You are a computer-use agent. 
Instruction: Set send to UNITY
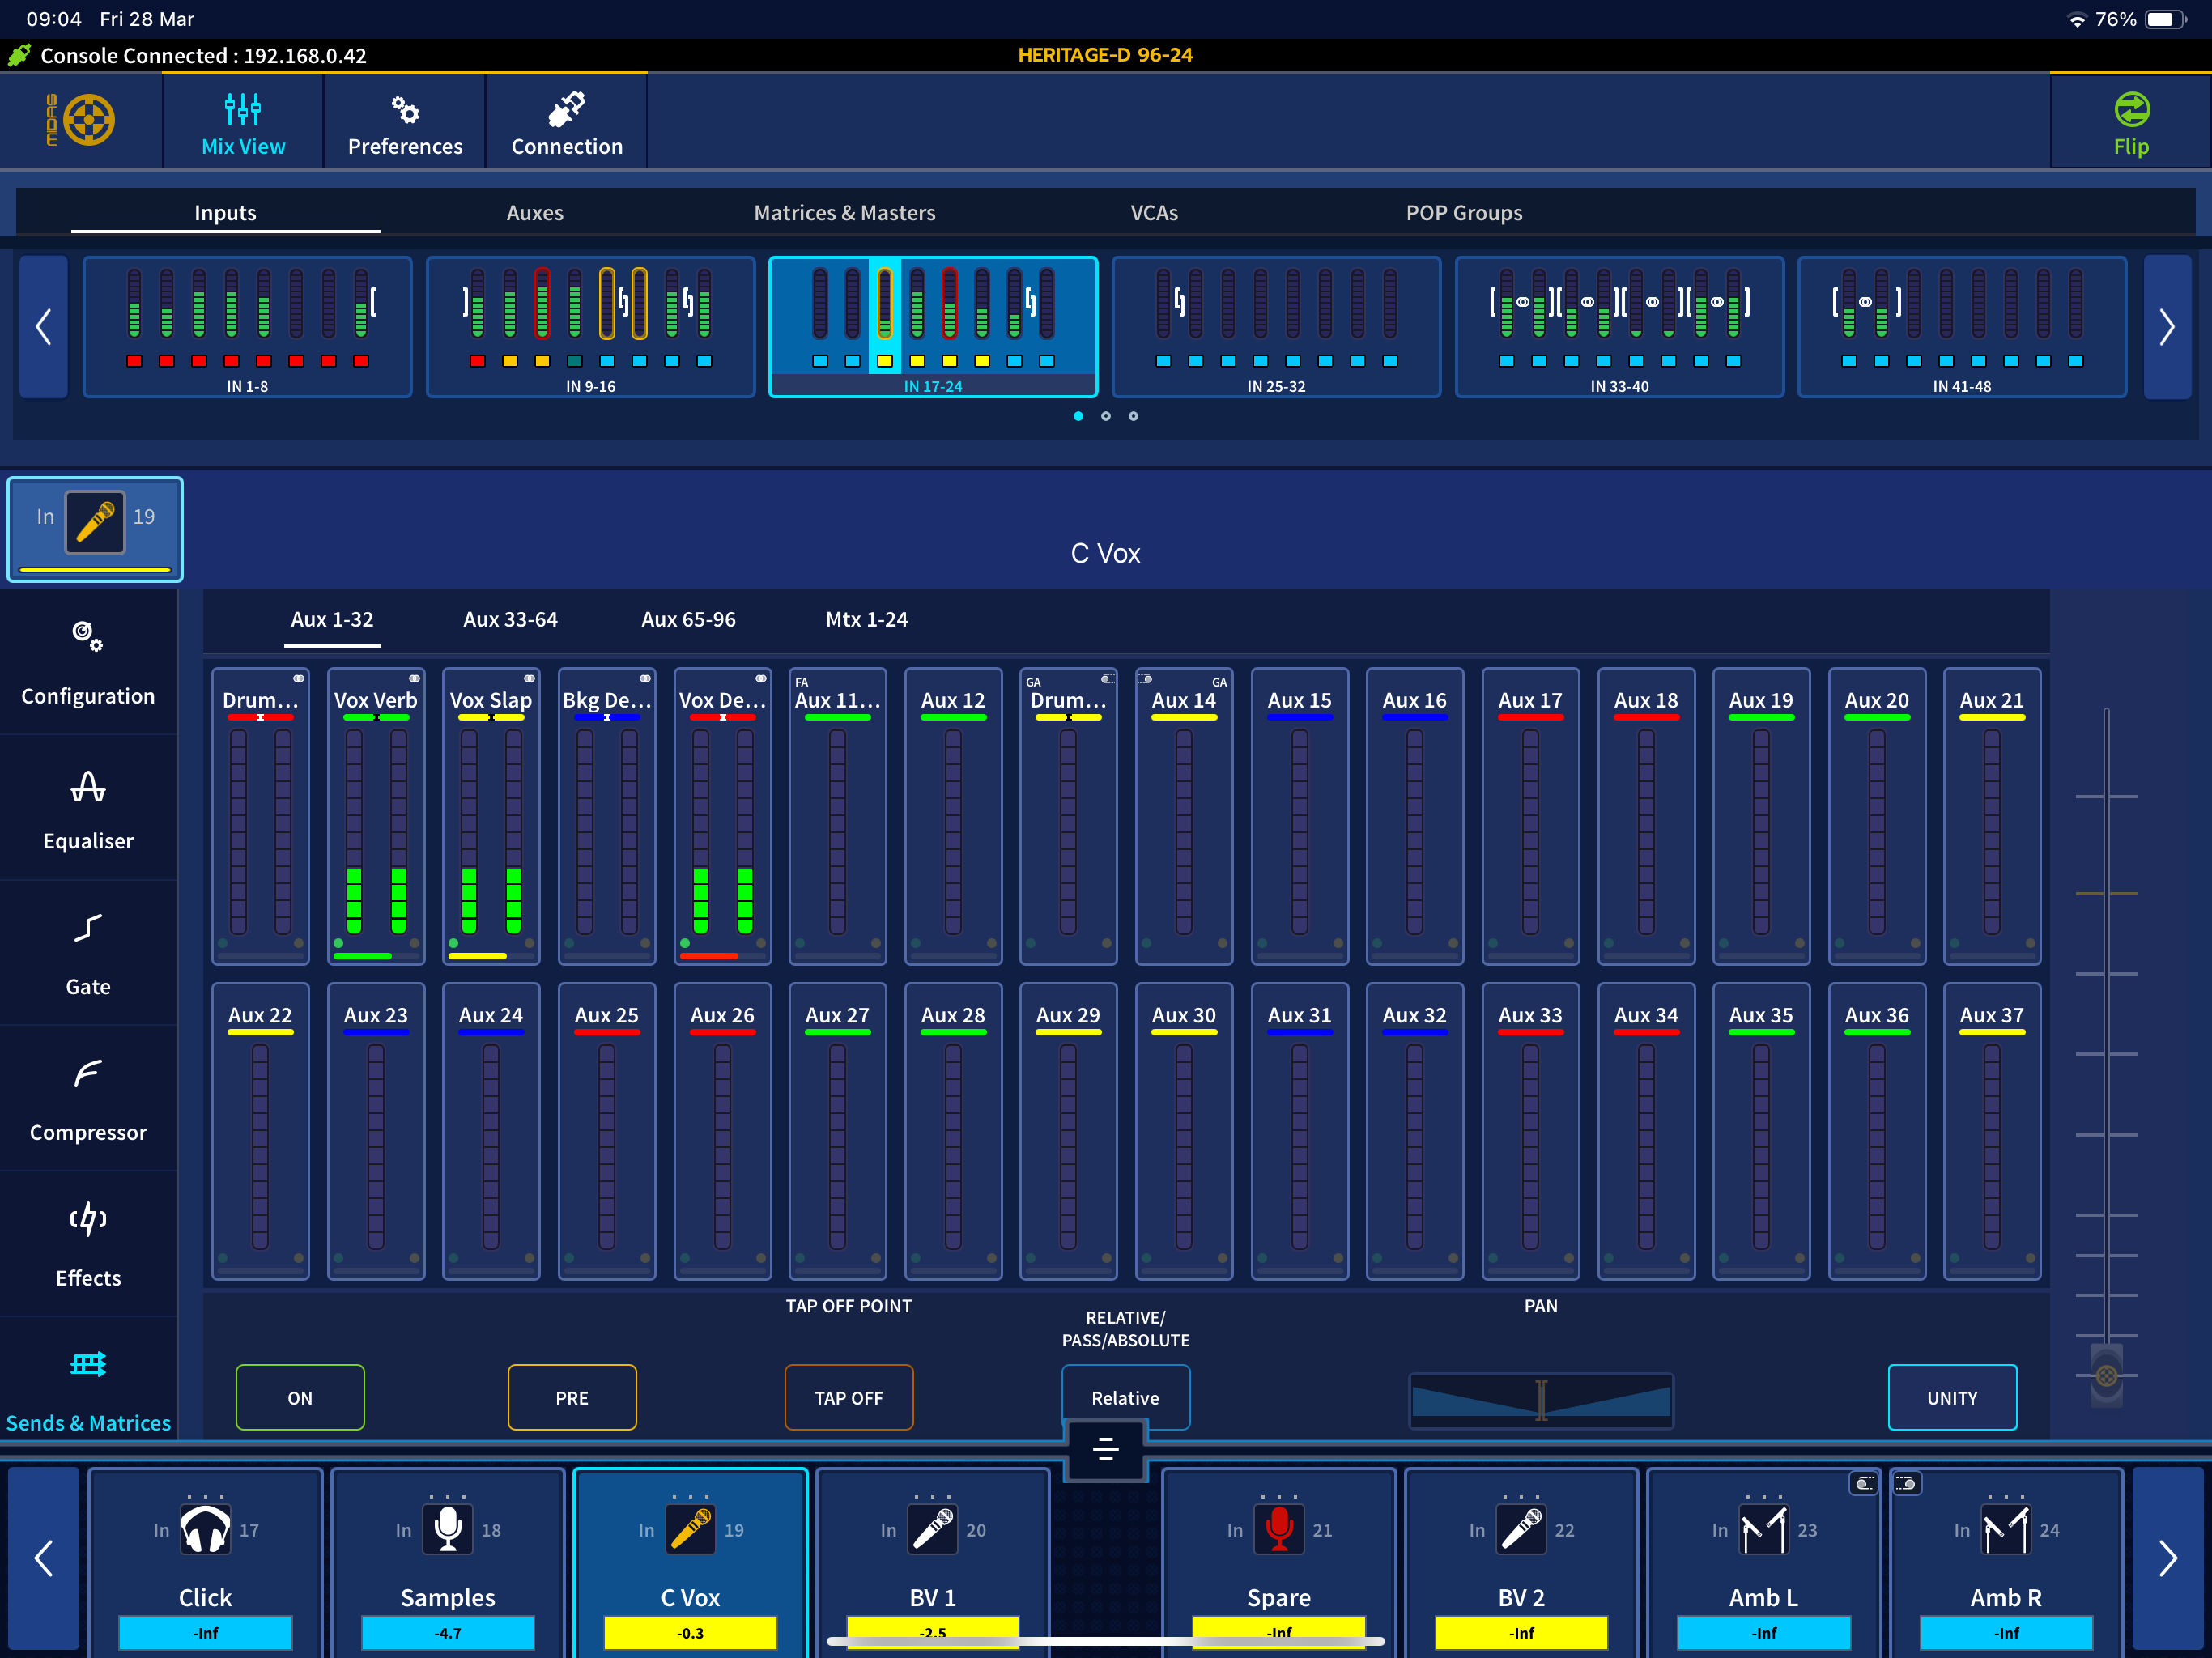point(1952,1397)
